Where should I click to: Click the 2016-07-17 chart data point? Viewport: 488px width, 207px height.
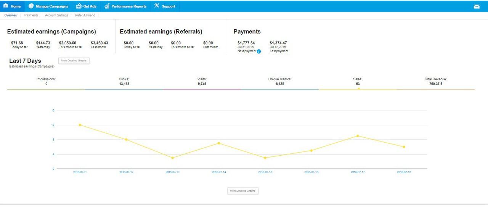[358, 136]
